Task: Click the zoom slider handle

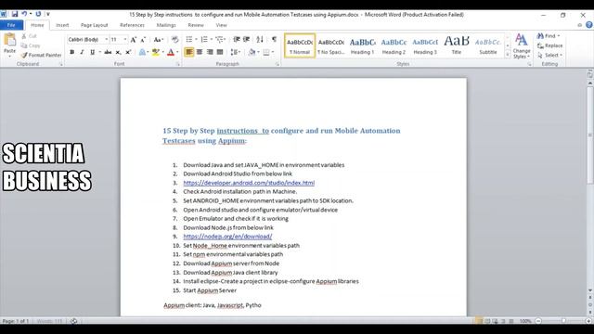Action: click(563, 321)
